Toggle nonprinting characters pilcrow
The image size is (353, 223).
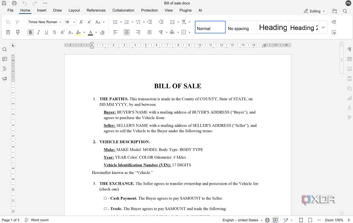(161, 32)
